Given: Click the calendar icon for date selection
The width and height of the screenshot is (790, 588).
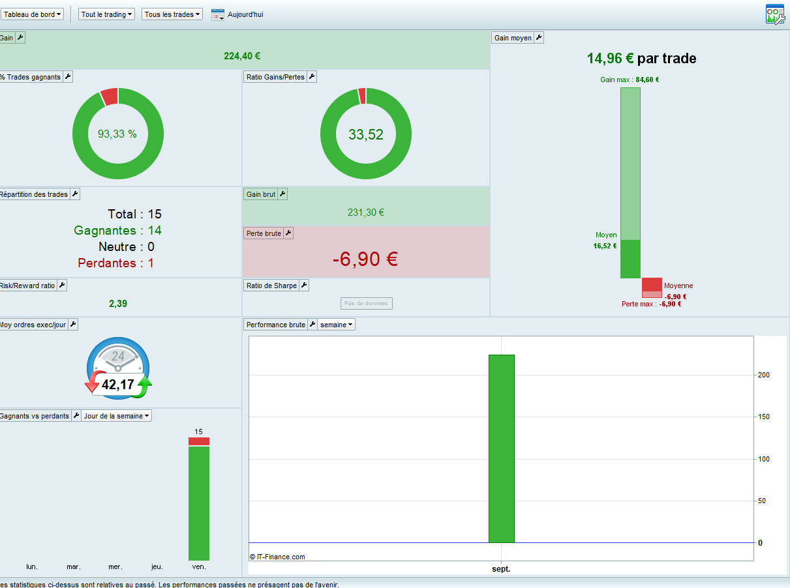Looking at the screenshot, I should 218,14.
